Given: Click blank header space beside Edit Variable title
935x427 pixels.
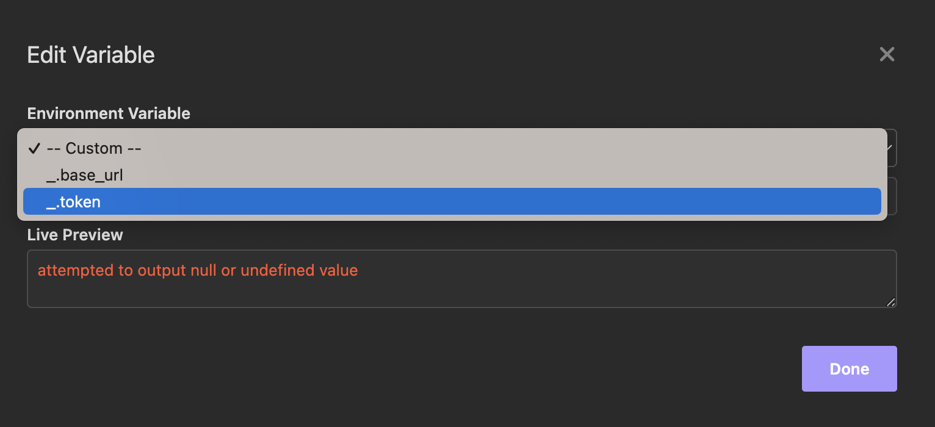Looking at the screenshot, I should pyautogui.click(x=488, y=55).
